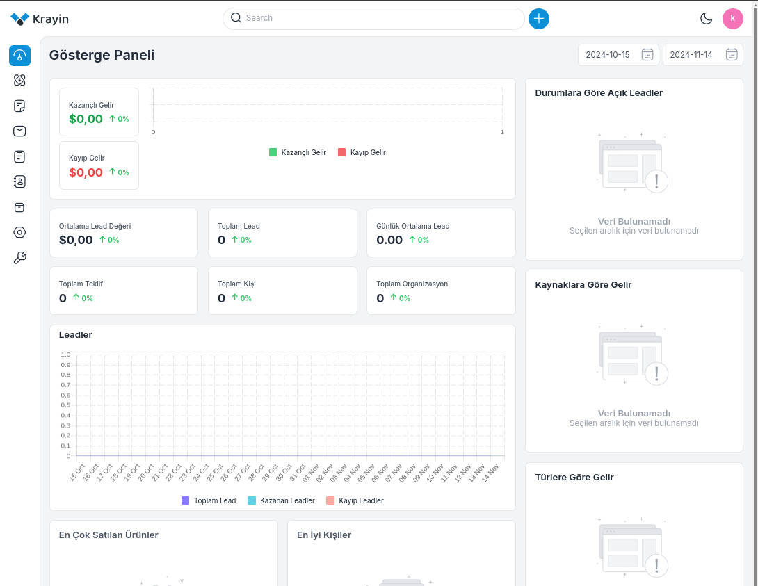The image size is (758, 586).
Task: Click the blue plus quick-create button
Action: click(x=538, y=19)
